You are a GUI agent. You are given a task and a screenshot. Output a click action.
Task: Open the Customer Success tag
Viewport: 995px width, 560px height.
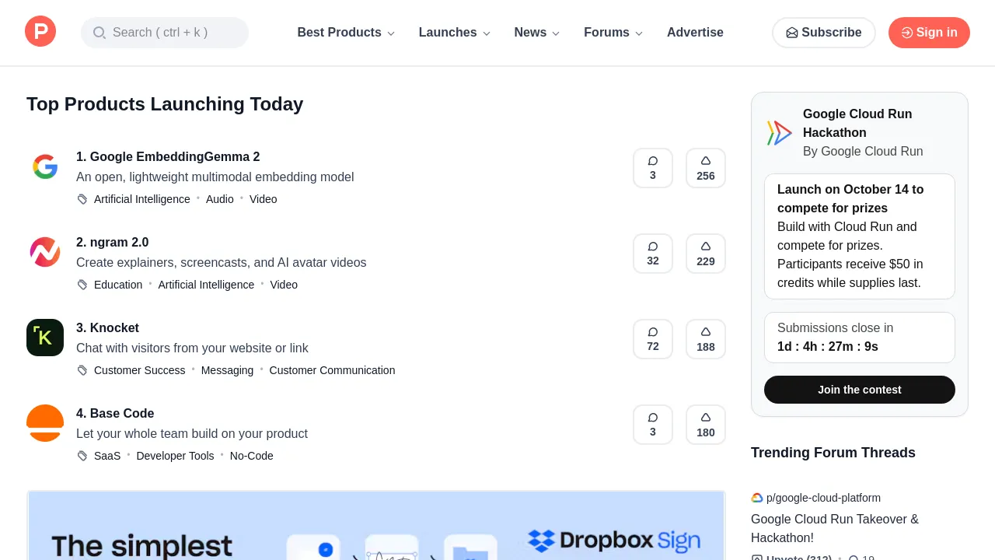click(x=140, y=370)
